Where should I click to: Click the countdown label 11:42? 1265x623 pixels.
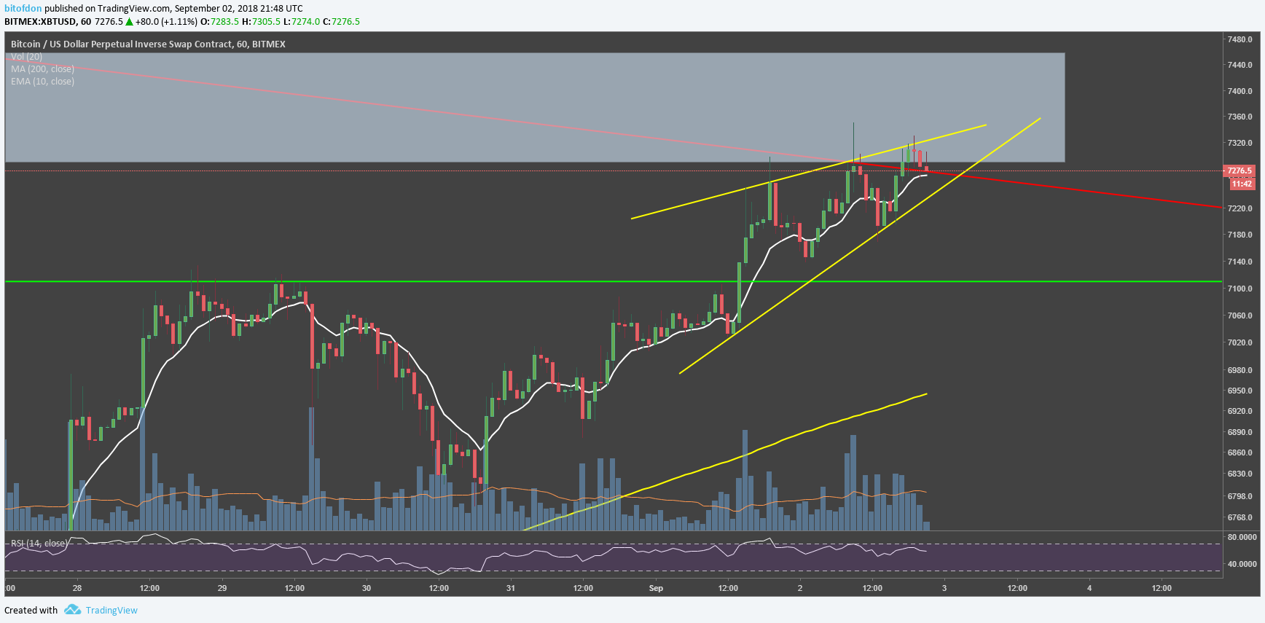[1242, 184]
